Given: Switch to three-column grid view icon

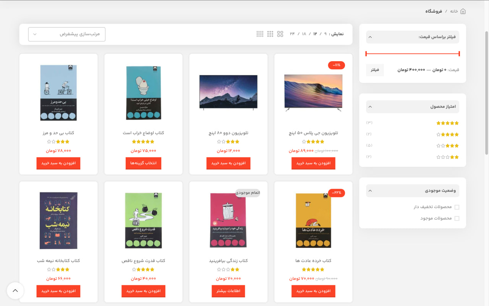Looking at the screenshot, I should click(x=270, y=34).
